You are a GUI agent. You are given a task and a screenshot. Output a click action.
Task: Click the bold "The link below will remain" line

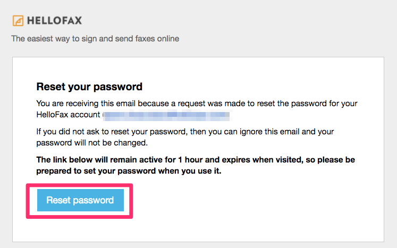(196, 160)
